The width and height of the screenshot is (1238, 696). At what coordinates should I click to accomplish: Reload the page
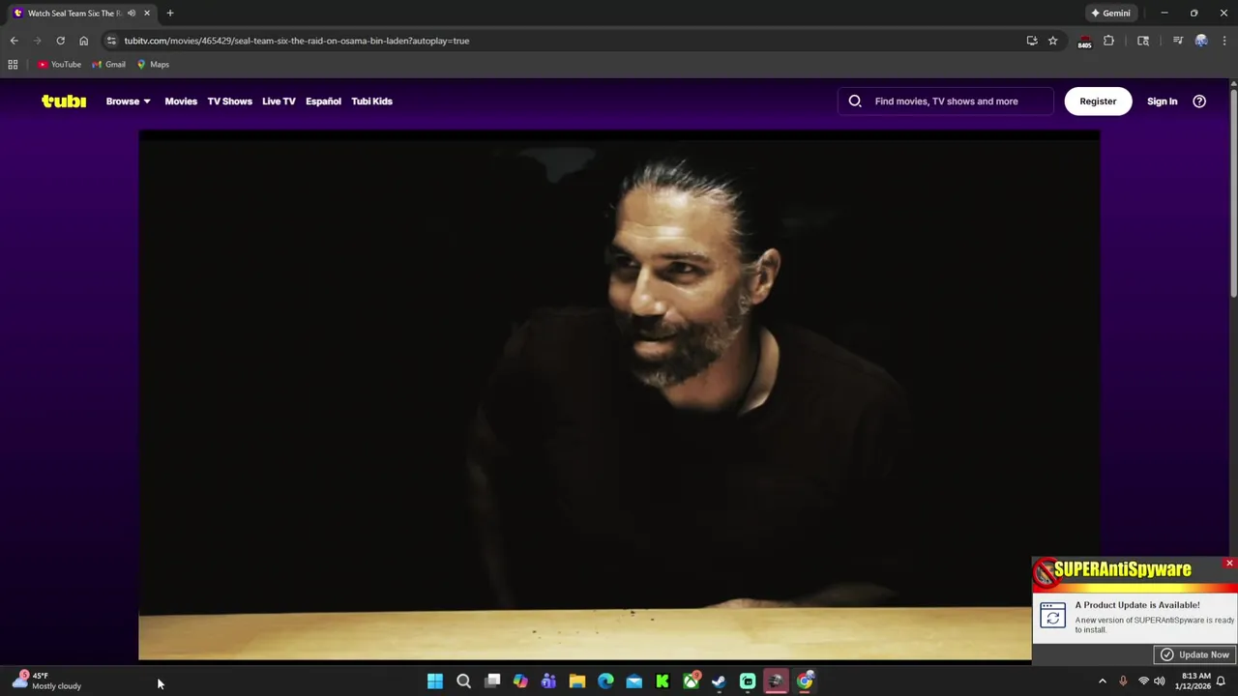(x=60, y=41)
